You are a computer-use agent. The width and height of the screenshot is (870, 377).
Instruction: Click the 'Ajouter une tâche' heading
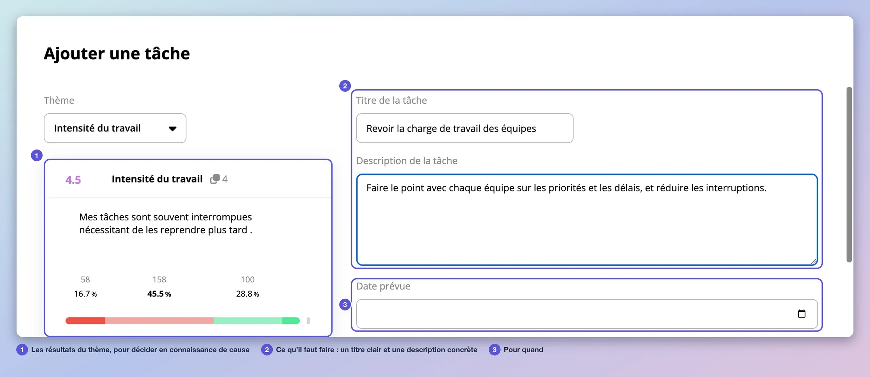117,54
